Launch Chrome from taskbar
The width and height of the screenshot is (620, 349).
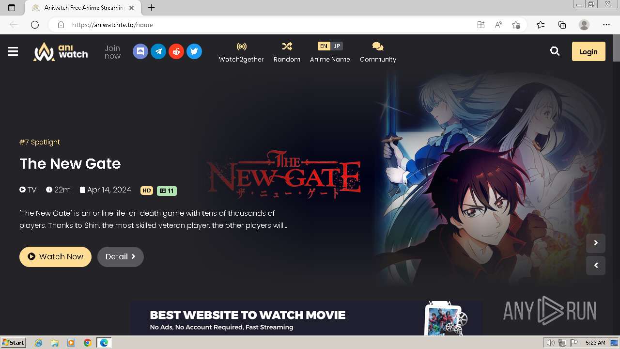point(87,343)
